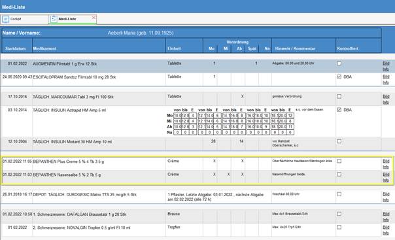Uncheck the DBA box for ESCITALOPRAM
395x240 pixels.
[x=339, y=77]
